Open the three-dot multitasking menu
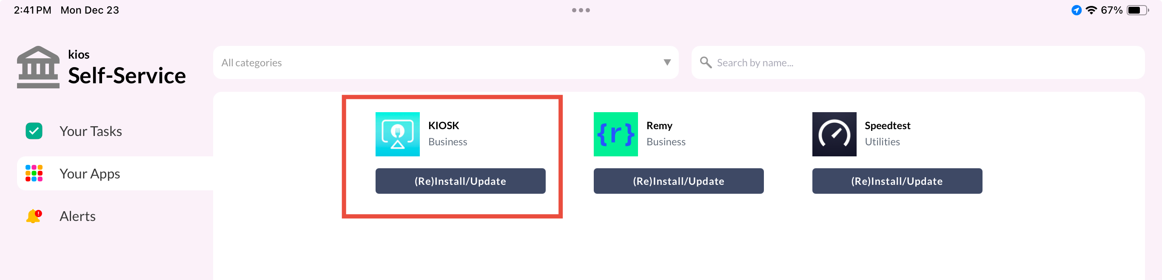1162x280 pixels. (x=581, y=10)
